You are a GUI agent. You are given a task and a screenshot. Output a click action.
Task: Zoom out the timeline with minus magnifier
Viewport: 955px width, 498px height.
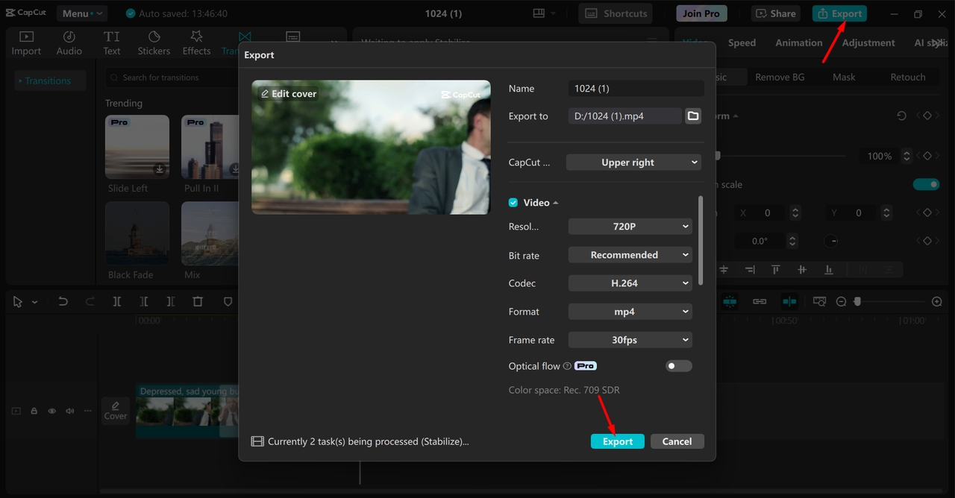point(841,301)
